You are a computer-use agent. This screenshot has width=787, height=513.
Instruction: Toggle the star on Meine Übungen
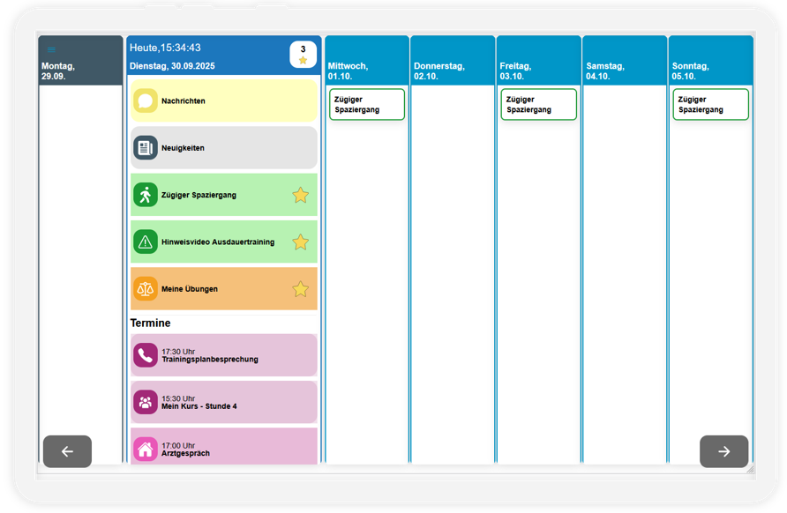point(301,289)
